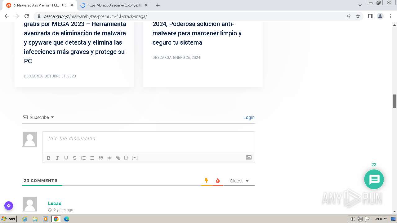Reload the current page
The image size is (397, 223).
[27, 16]
